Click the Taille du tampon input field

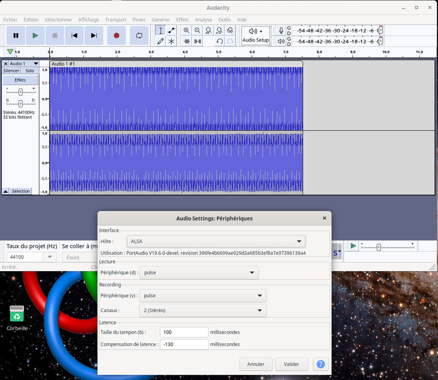point(184,332)
